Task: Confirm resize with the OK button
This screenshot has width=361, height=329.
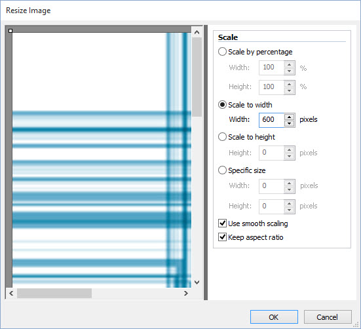Action: pos(274,317)
